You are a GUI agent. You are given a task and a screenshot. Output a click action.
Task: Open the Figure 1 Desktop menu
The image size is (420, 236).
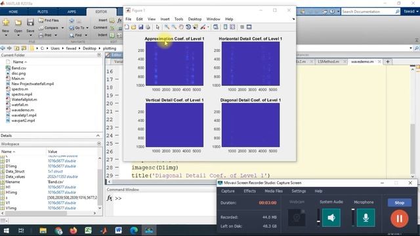[195, 19]
